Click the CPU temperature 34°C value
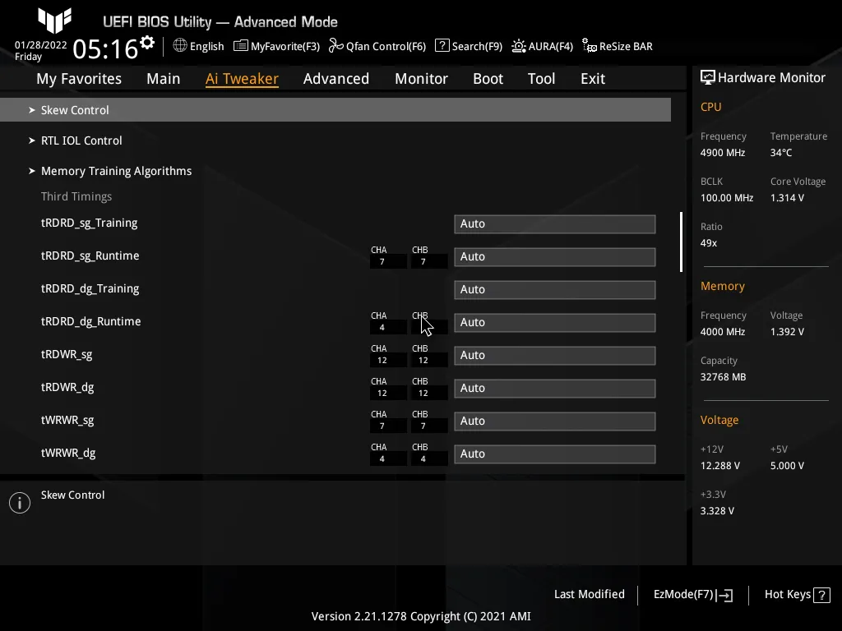 [x=781, y=153]
